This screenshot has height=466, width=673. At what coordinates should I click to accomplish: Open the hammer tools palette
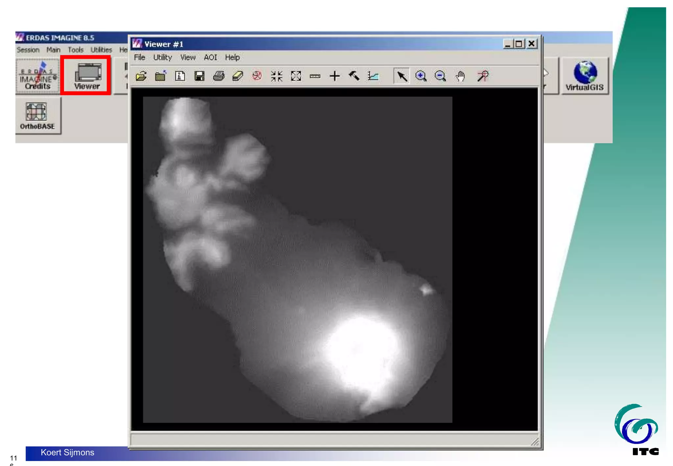coord(354,76)
